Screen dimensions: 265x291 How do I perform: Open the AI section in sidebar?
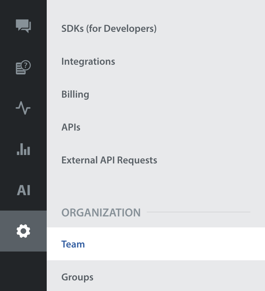[x=23, y=190]
